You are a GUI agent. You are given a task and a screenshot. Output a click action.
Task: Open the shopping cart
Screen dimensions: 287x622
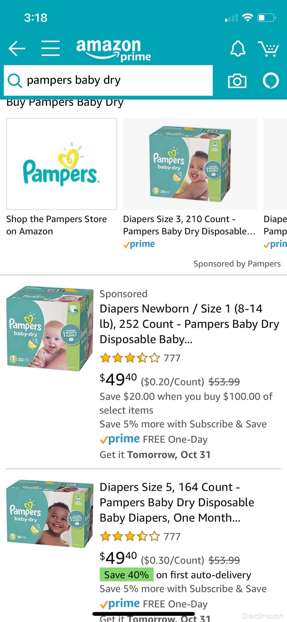tap(268, 49)
